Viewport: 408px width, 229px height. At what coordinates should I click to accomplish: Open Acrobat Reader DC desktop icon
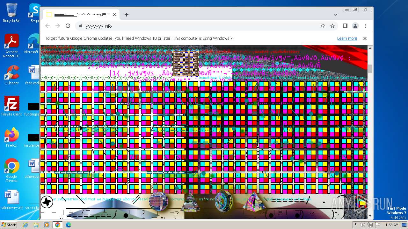coord(11,46)
